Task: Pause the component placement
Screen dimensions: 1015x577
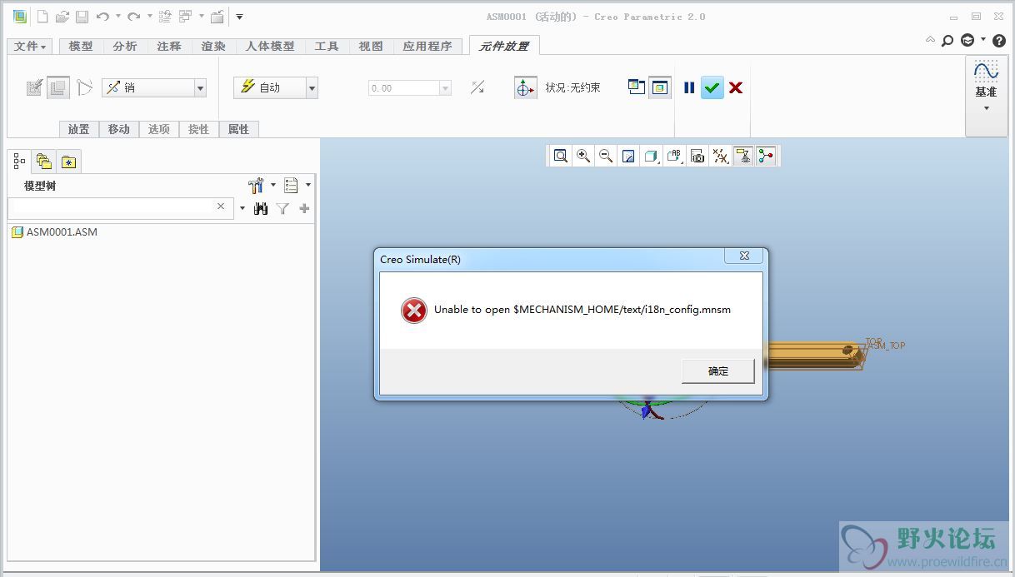Action: pos(689,87)
